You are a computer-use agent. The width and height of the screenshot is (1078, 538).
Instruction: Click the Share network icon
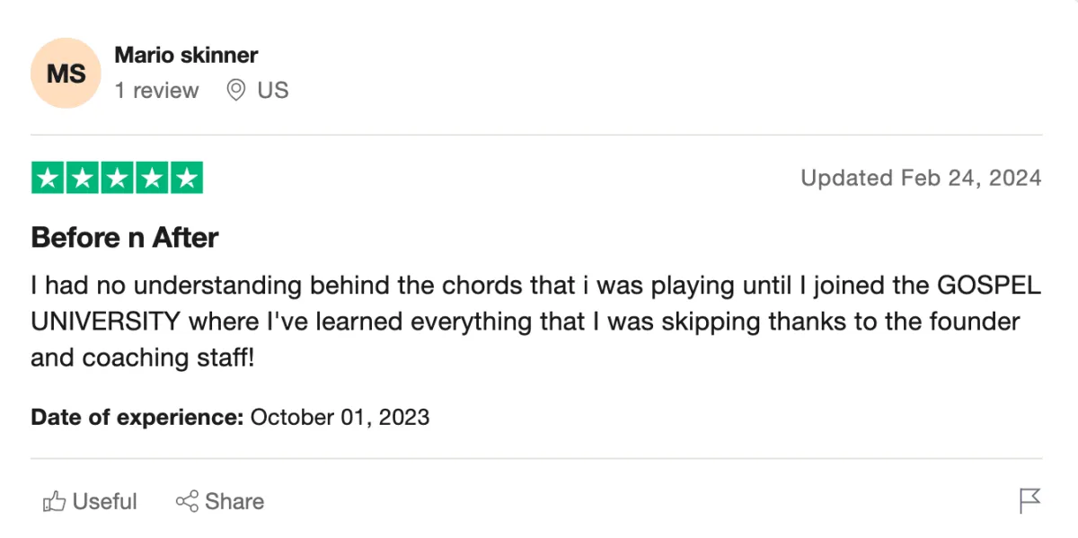[x=187, y=501]
